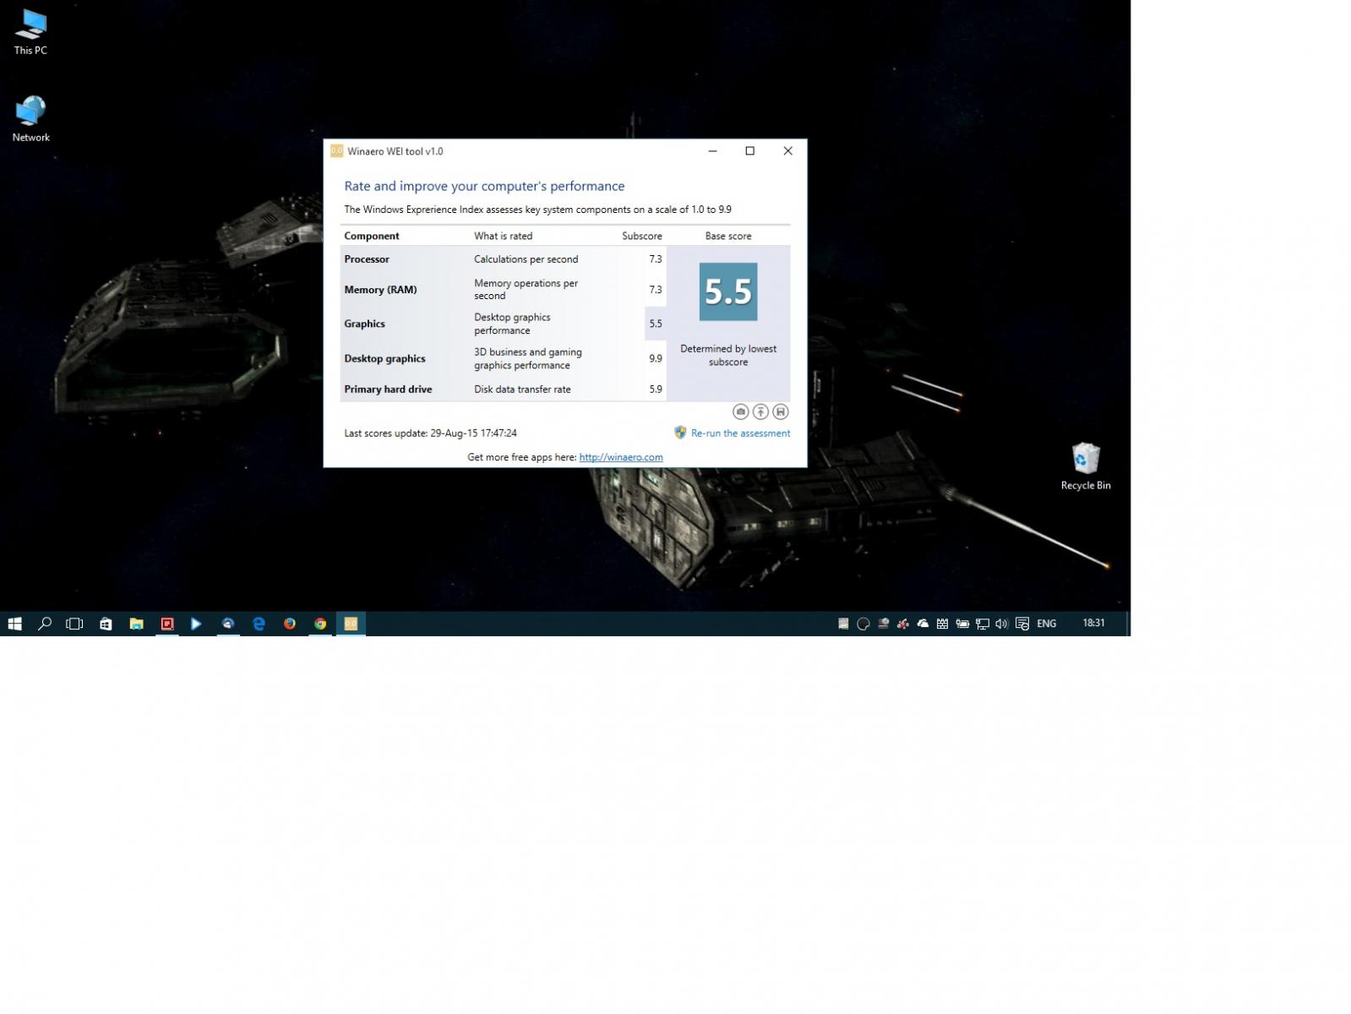
Task: Click the camera screenshot icon
Action: 740,412
